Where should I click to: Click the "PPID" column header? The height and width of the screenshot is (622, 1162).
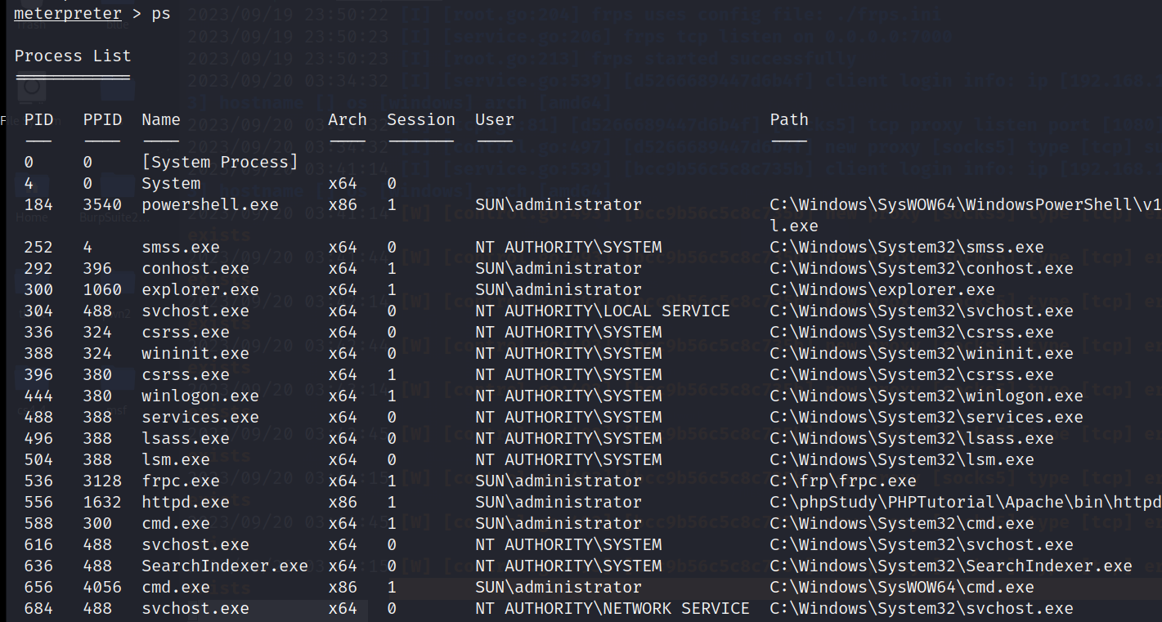[x=102, y=119]
